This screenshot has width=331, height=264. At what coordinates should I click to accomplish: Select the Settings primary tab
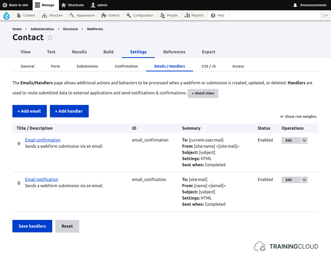point(138,52)
